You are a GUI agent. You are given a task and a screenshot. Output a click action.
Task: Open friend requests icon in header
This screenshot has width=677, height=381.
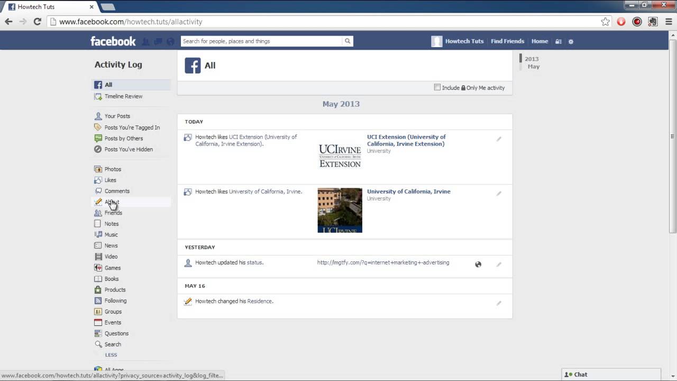point(146,41)
